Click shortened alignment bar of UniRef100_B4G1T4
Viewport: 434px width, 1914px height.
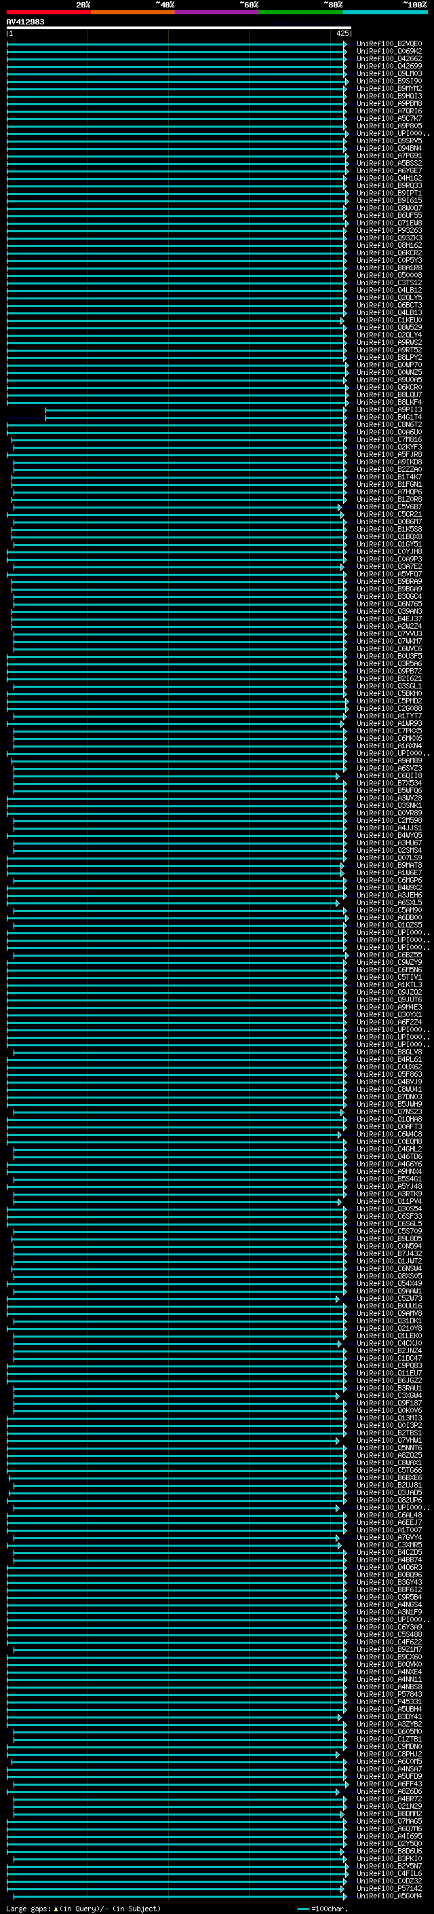(x=196, y=417)
